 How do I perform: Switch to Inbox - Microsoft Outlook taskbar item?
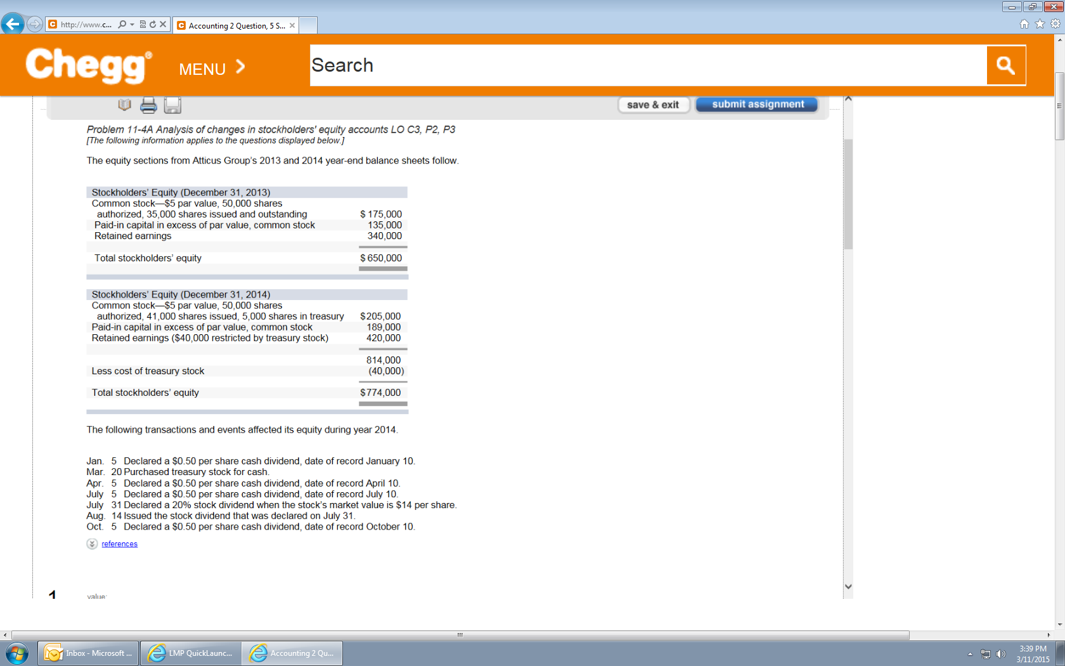pyautogui.click(x=89, y=653)
